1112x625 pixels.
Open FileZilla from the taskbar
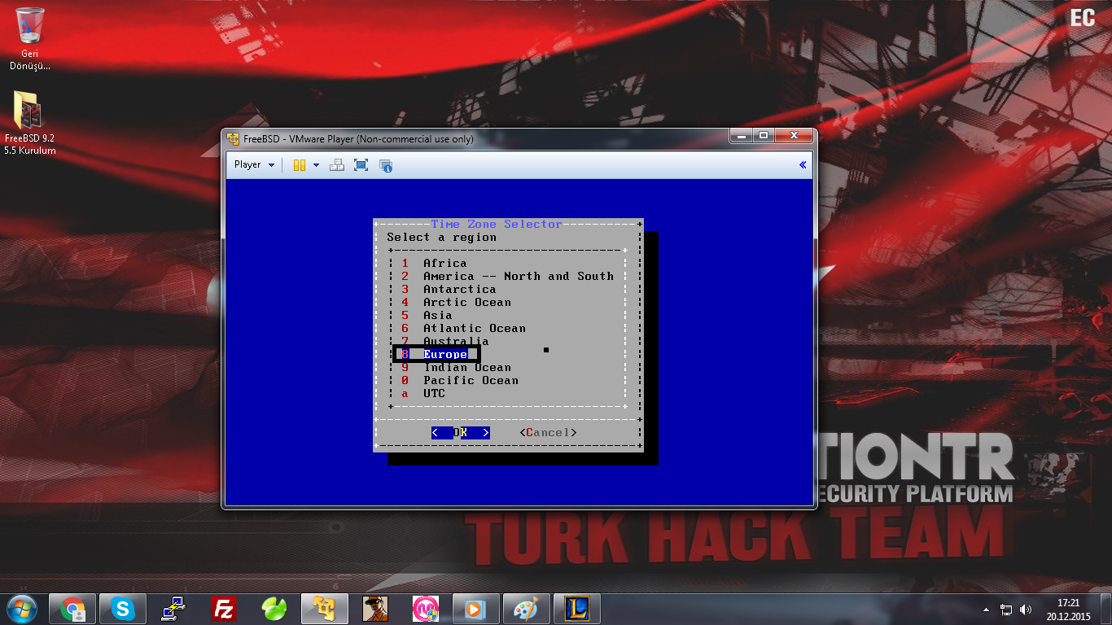point(224,609)
